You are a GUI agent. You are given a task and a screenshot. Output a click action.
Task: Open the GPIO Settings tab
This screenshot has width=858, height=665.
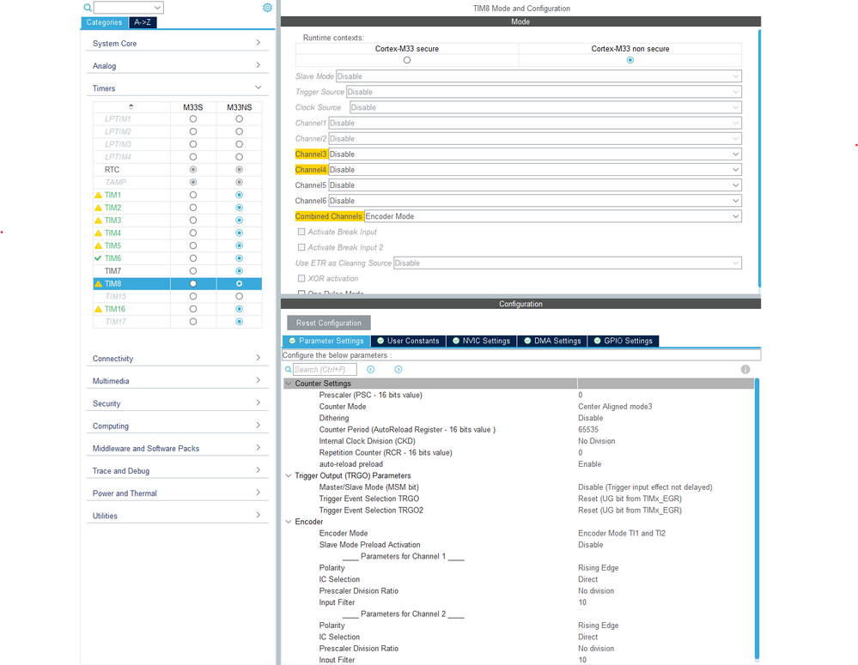pyautogui.click(x=624, y=342)
